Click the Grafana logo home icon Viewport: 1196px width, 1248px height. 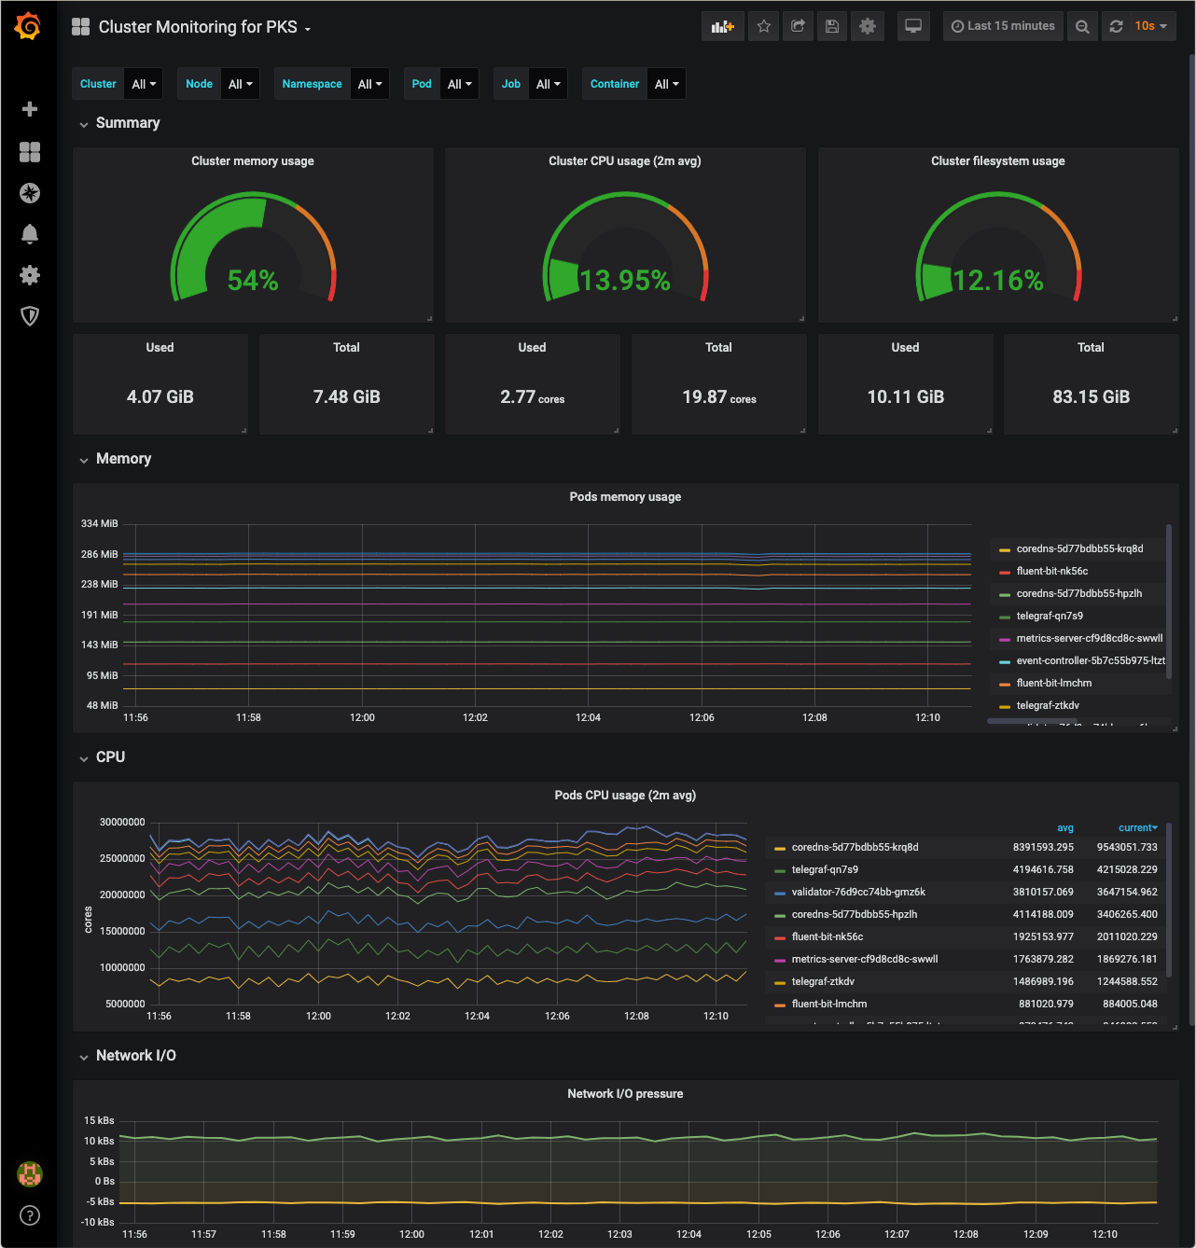tap(29, 27)
